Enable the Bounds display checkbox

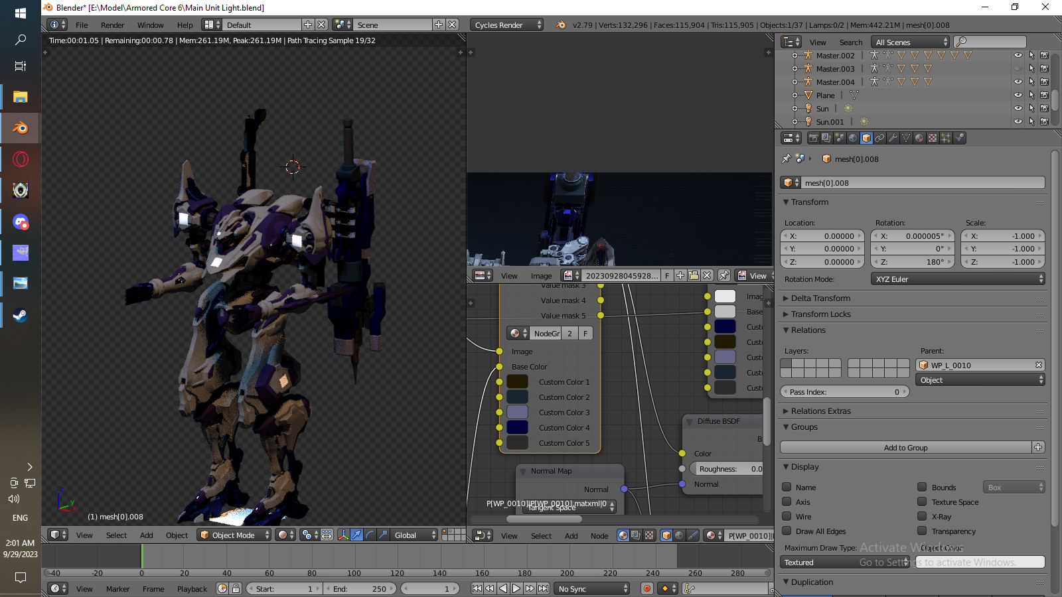[922, 487]
